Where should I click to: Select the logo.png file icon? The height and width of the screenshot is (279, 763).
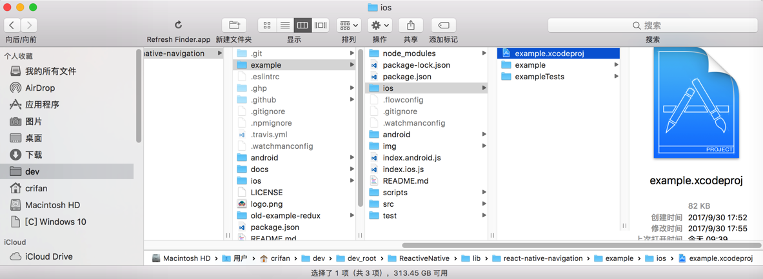[x=242, y=204]
